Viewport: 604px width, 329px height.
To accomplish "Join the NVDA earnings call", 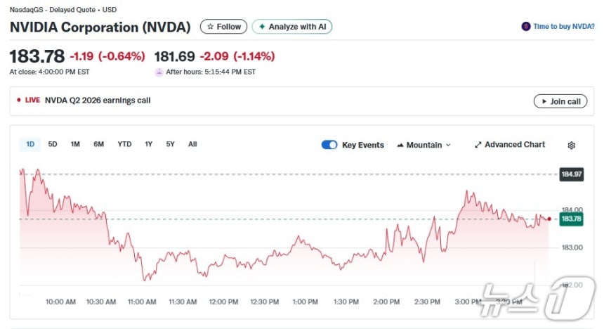I will click(x=560, y=101).
